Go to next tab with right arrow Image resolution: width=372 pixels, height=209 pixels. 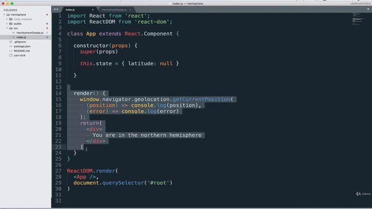point(58,9)
